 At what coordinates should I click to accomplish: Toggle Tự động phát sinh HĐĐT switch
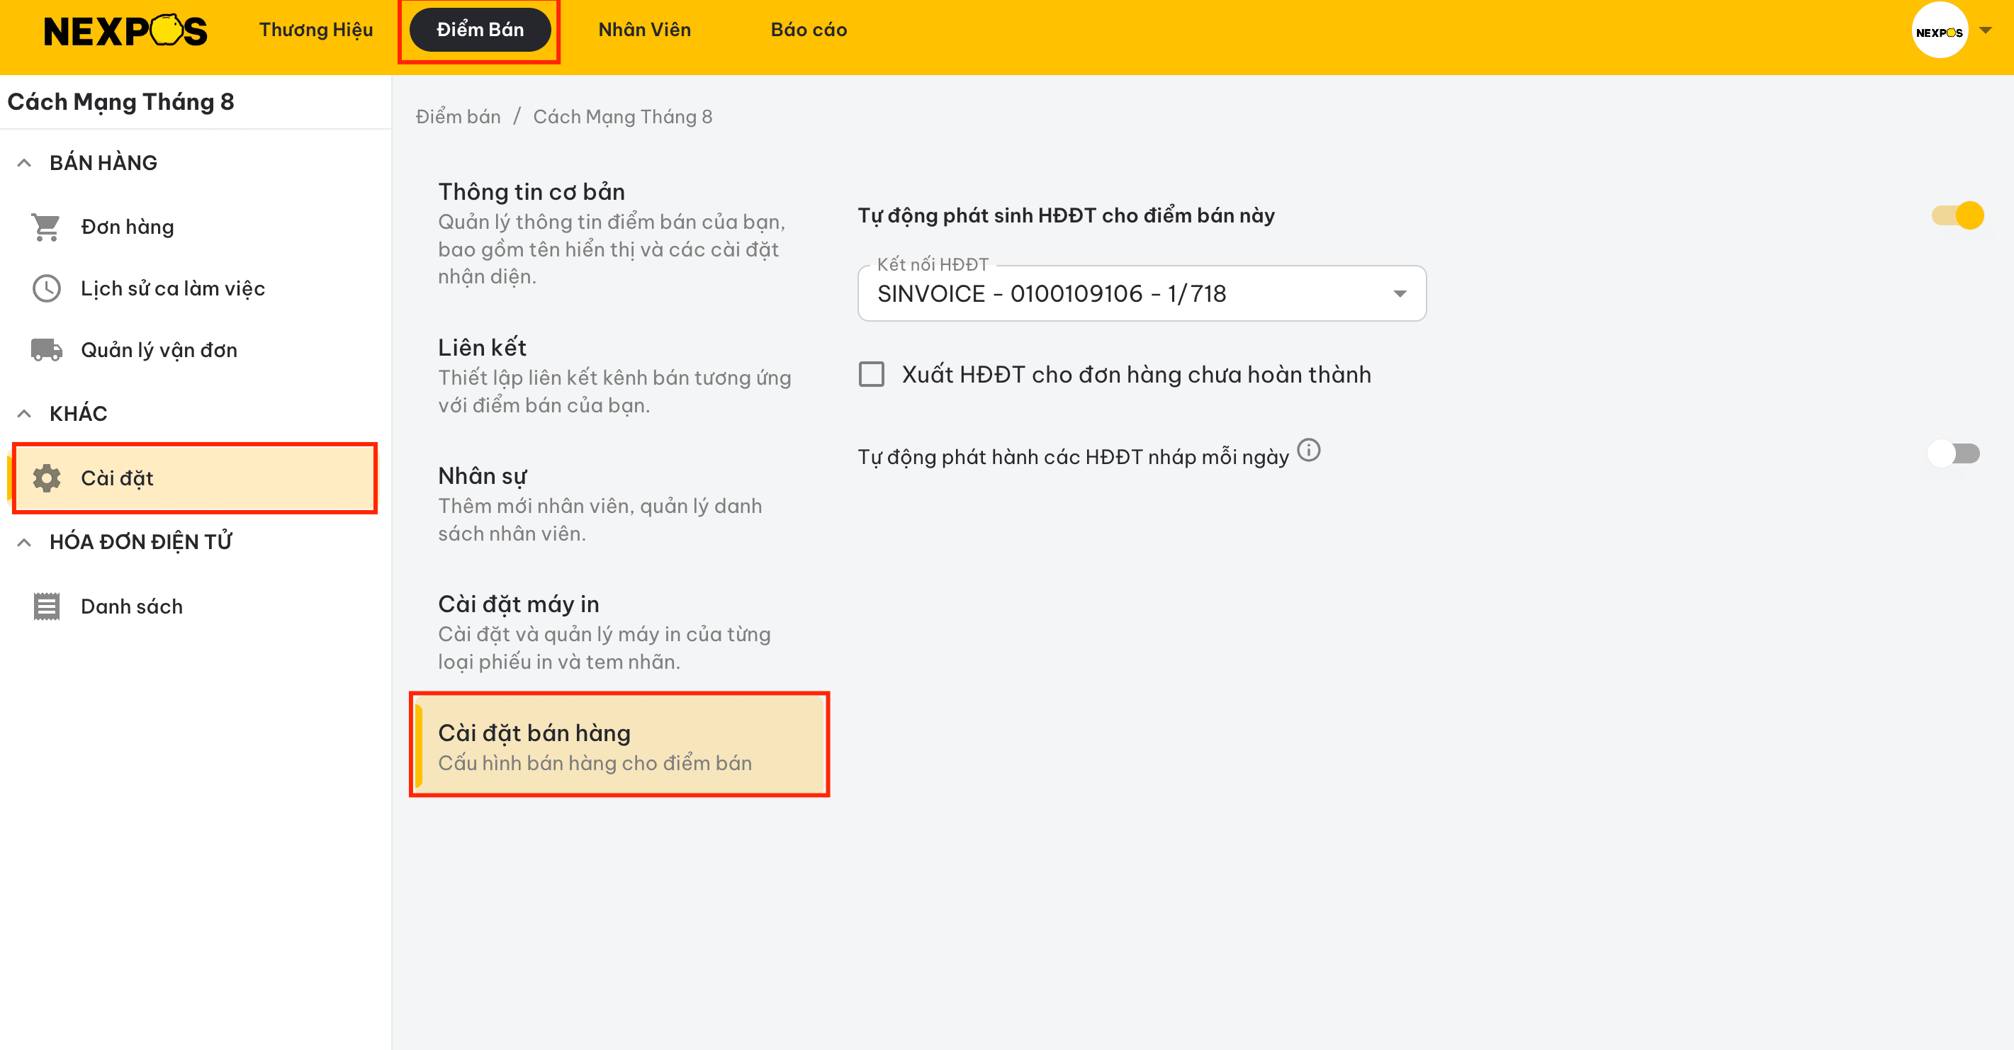point(1957,215)
